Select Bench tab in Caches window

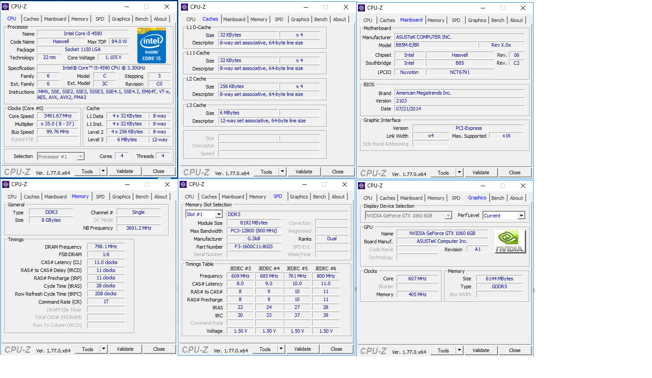[x=321, y=19]
